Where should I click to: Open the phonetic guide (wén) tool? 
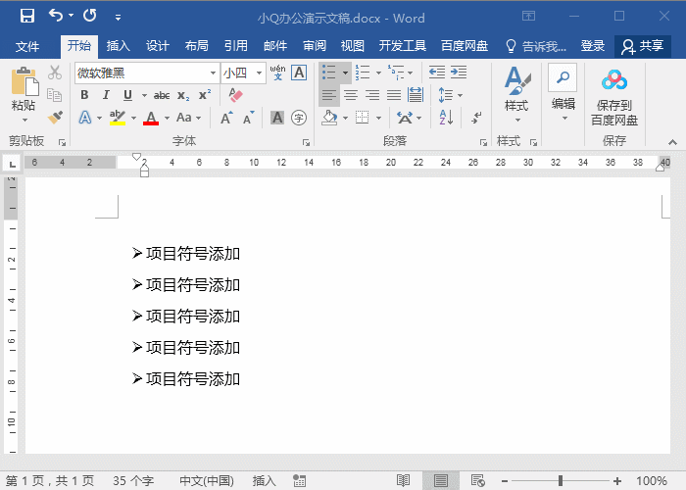[277, 73]
